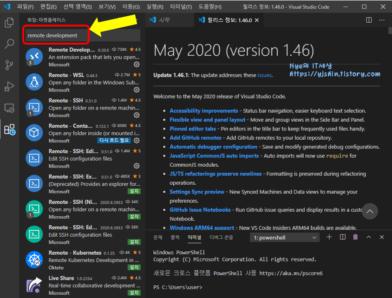Screen dimensions: 392x298
Task: Open the 도움말(H) menu
Action: pos(210,7)
